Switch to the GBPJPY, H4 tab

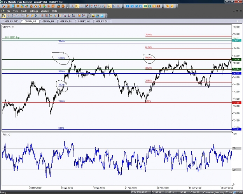[48, 21]
